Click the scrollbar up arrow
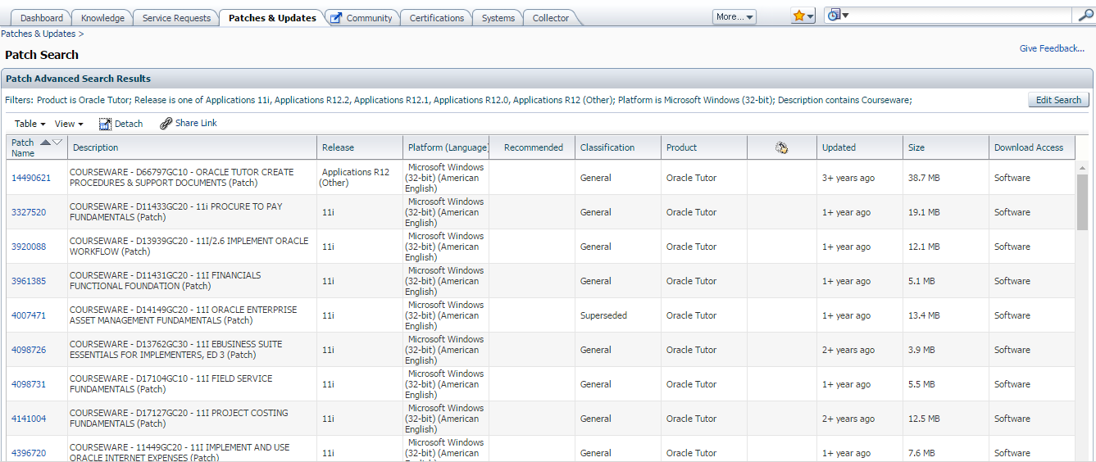This screenshot has height=462, width=1096. point(1082,166)
